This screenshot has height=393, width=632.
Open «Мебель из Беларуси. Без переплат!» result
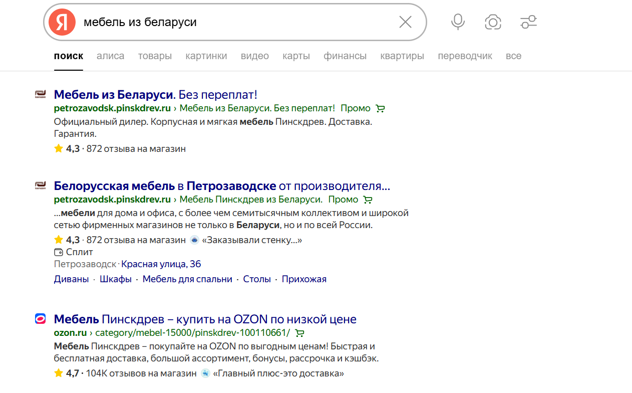tap(155, 94)
